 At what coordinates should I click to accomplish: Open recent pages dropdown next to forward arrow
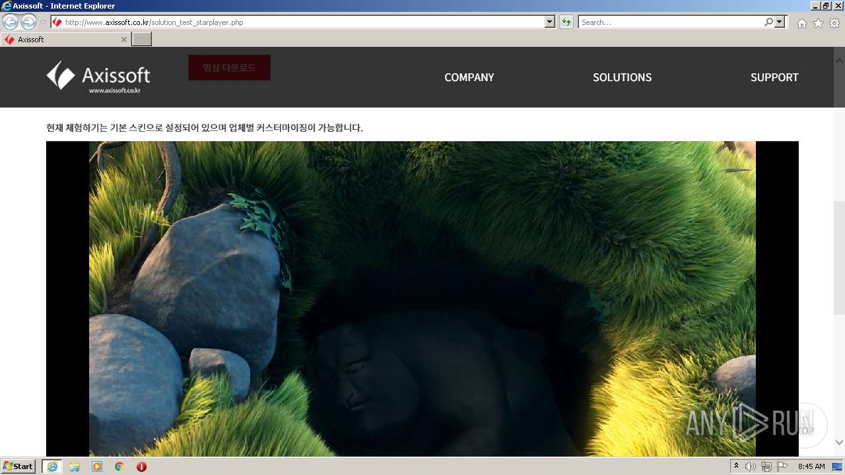[43, 22]
